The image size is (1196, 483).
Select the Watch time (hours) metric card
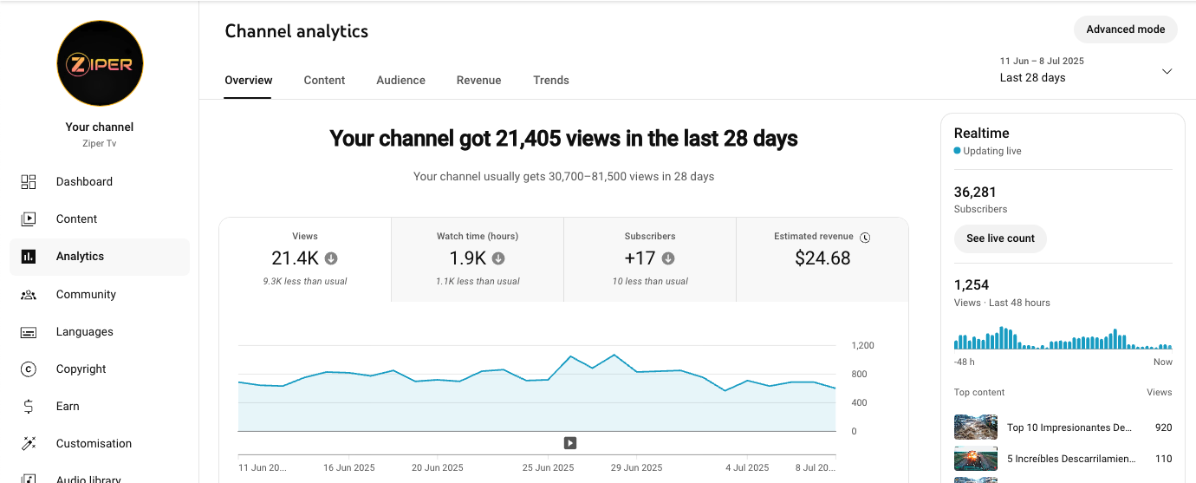click(478, 258)
